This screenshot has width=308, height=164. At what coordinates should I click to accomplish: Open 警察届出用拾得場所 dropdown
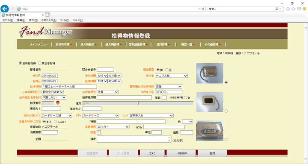coord(169,87)
